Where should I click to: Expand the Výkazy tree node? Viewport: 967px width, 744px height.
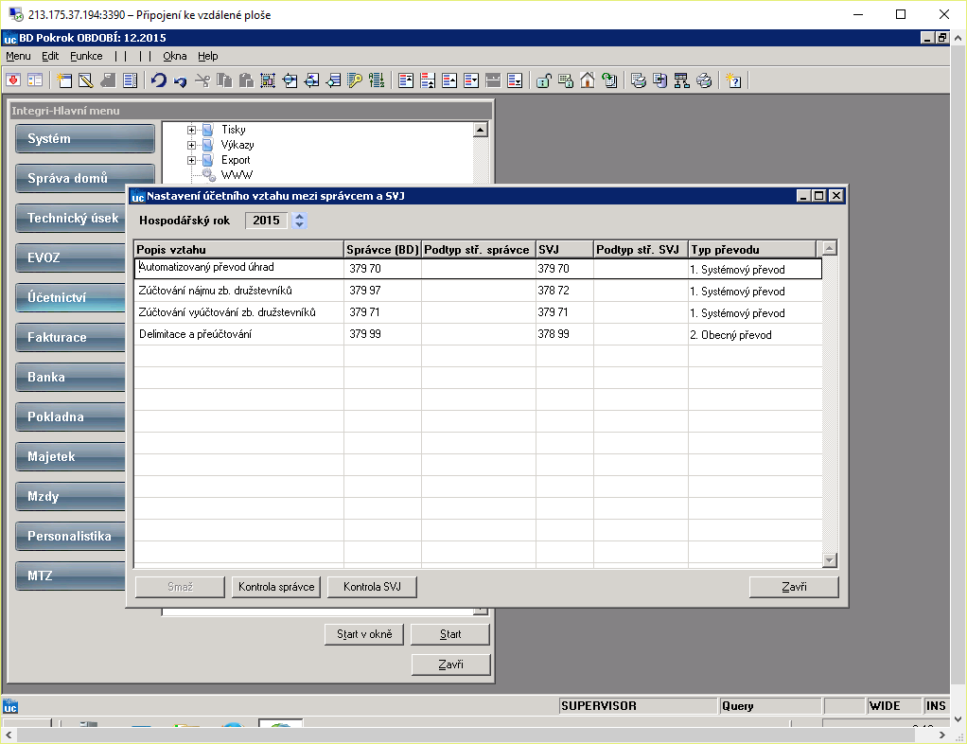pos(191,146)
